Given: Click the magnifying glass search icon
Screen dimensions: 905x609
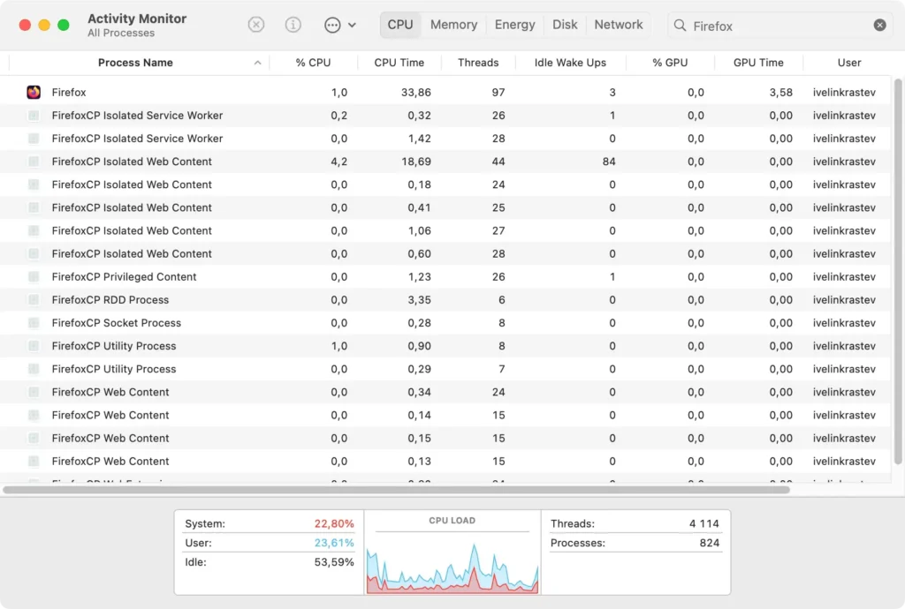Looking at the screenshot, I should [x=680, y=26].
